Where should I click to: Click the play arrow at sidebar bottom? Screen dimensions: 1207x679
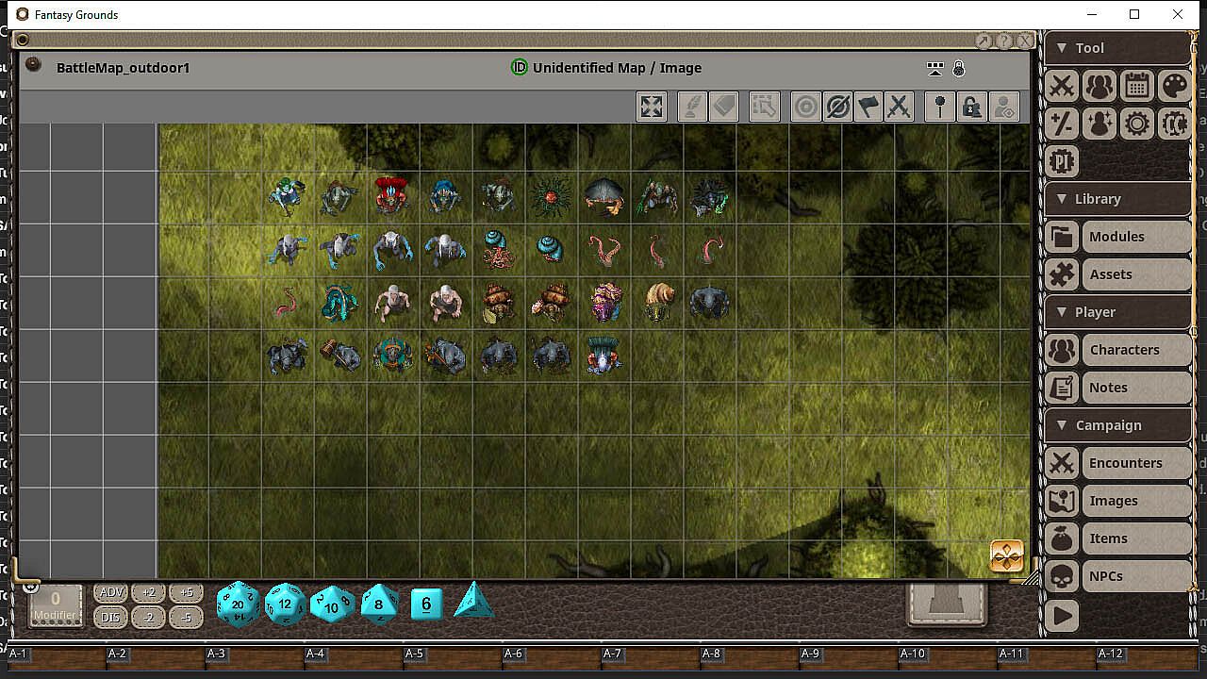click(1062, 616)
